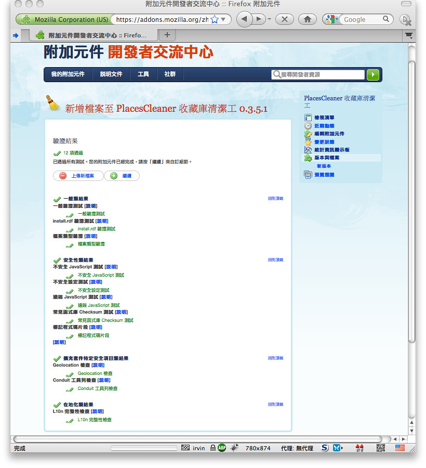Image resolution: width=426 pixels, height=468 pixels.
Task: Click the Home button in the browser toolbar
Action: (x=307, y=19)
